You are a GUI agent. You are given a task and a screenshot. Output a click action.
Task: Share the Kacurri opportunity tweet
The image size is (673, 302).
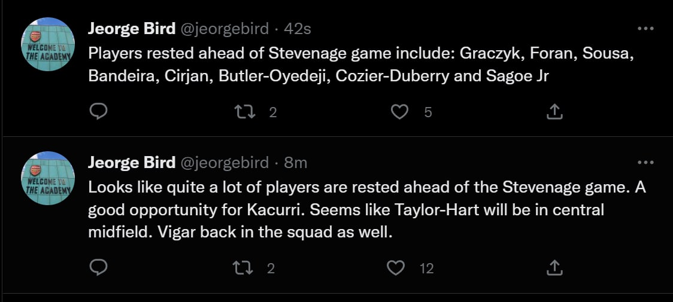pyautogui.click(x=554, y=269)
